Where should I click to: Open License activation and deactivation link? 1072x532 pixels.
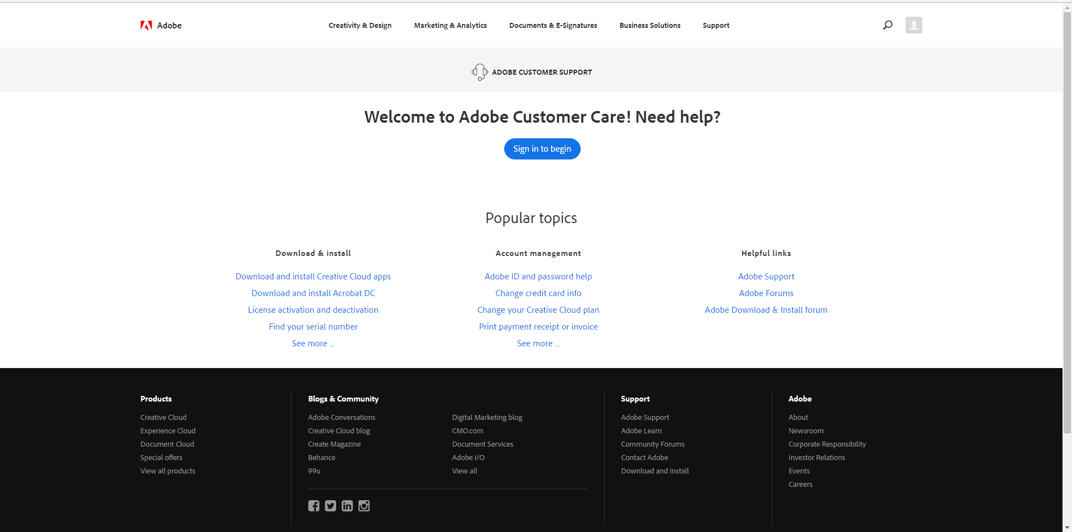(313, 310)
